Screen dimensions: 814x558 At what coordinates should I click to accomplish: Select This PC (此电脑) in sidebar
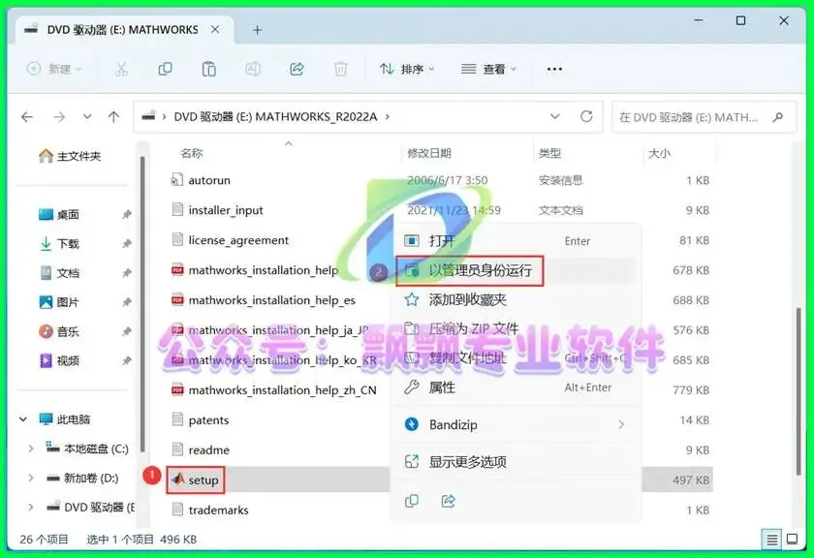coord(65,418)
